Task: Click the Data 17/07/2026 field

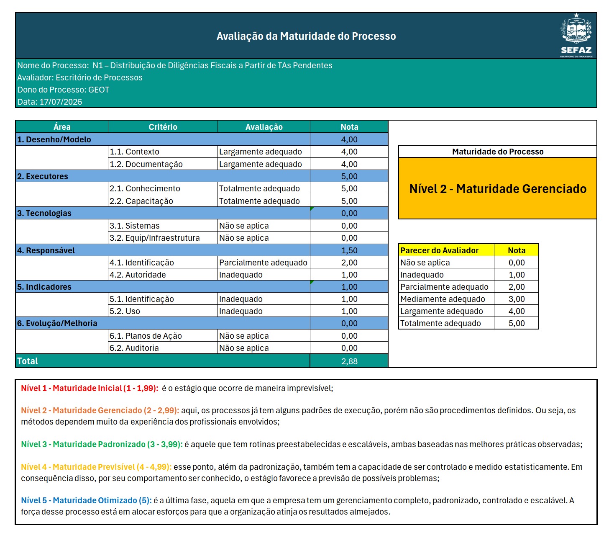Action: click(x=50, y=102)
